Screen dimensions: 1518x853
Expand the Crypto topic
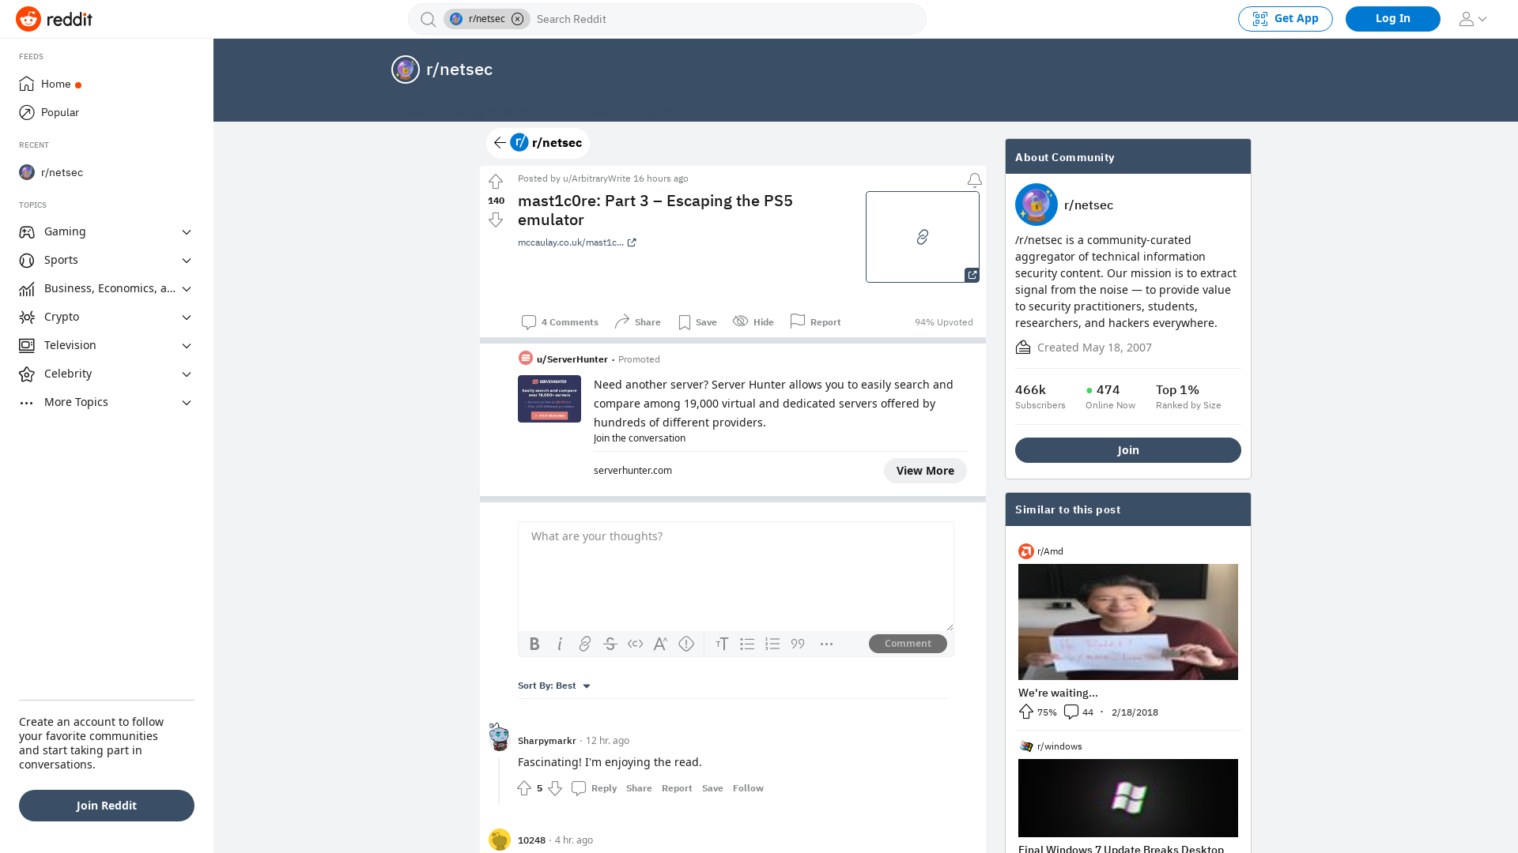coord(107,317)
